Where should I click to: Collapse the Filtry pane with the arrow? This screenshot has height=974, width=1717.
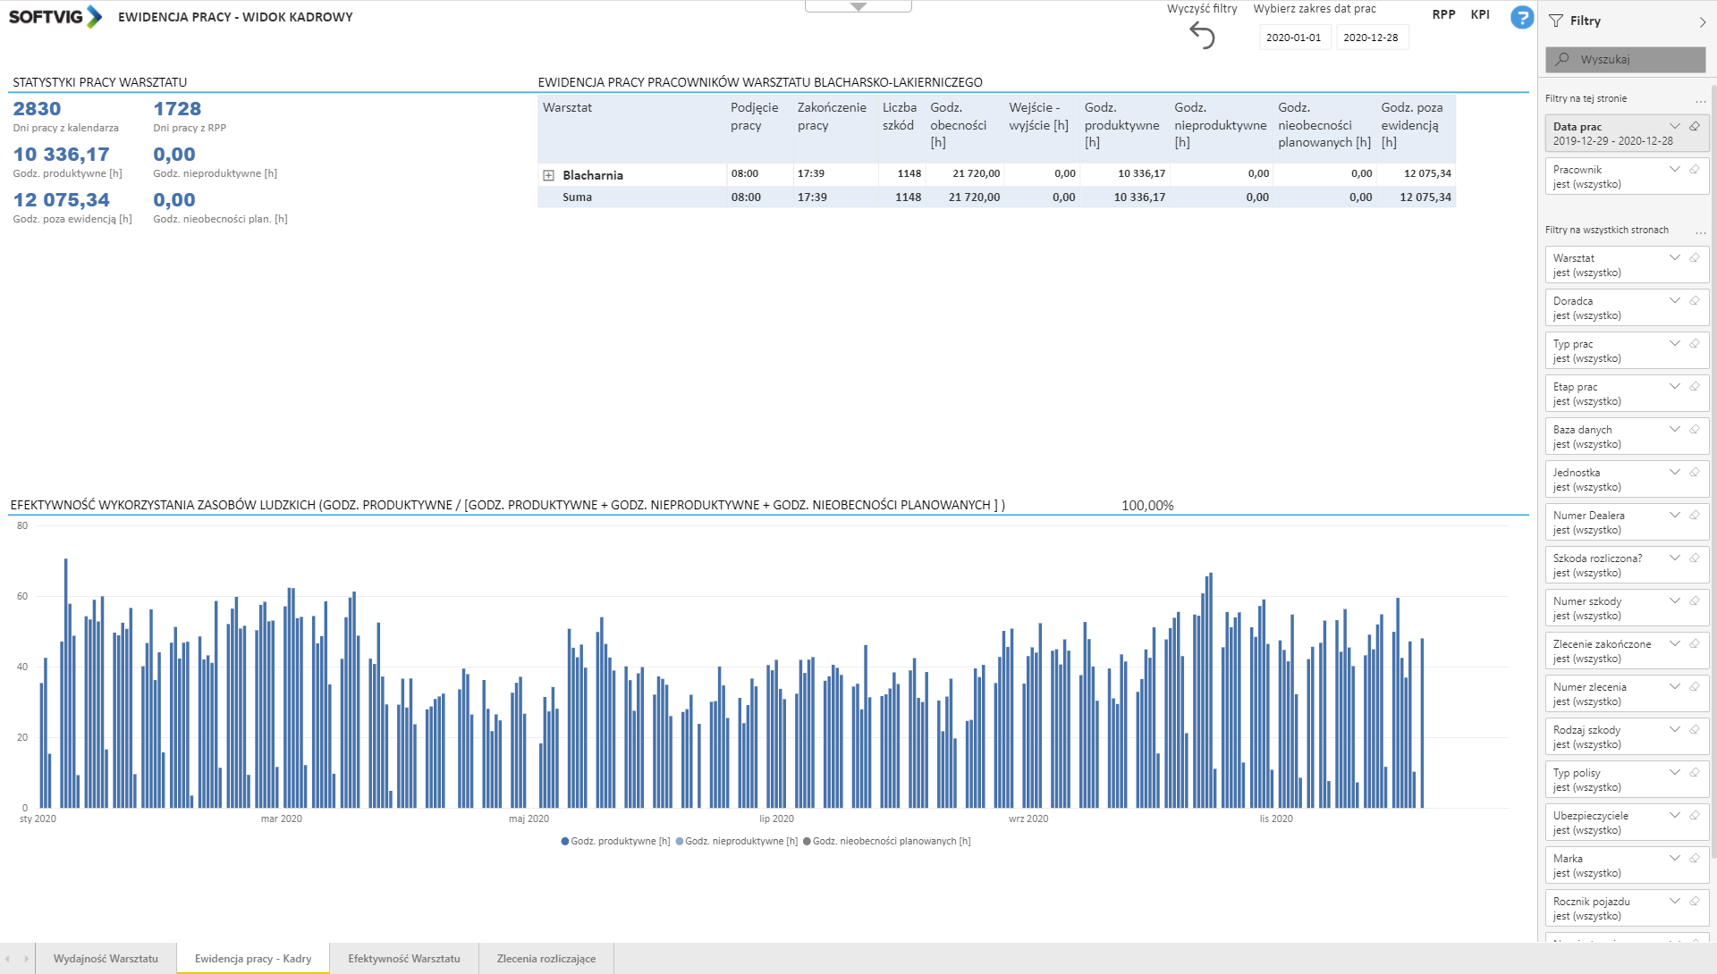pyautogui.click(x=1702, y=21)
